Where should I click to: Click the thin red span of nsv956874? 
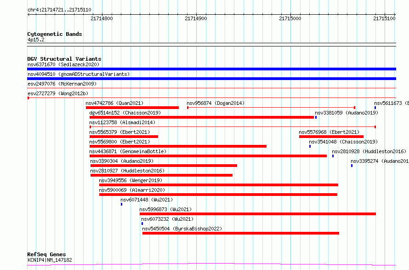click(x=271, y=108)
